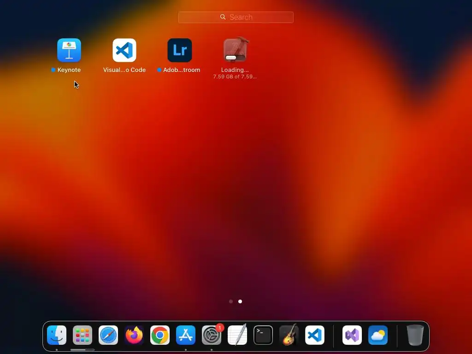The width and height of the screenshot is (472, 354).
Task: Launch Visual Studio Code from Launchpad
Action: coord(124,50)
